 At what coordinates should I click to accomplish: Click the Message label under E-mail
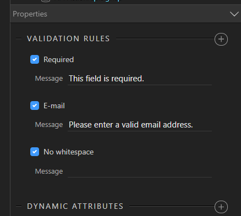(49, 125)
